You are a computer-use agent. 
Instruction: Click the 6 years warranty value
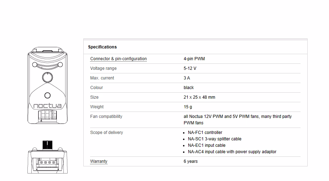pyautogui.click(x=190, y=161)
